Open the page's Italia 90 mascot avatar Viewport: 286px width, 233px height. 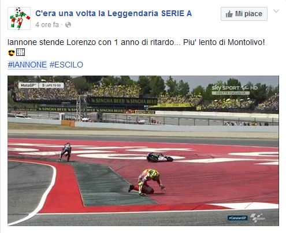pos(19,18)
